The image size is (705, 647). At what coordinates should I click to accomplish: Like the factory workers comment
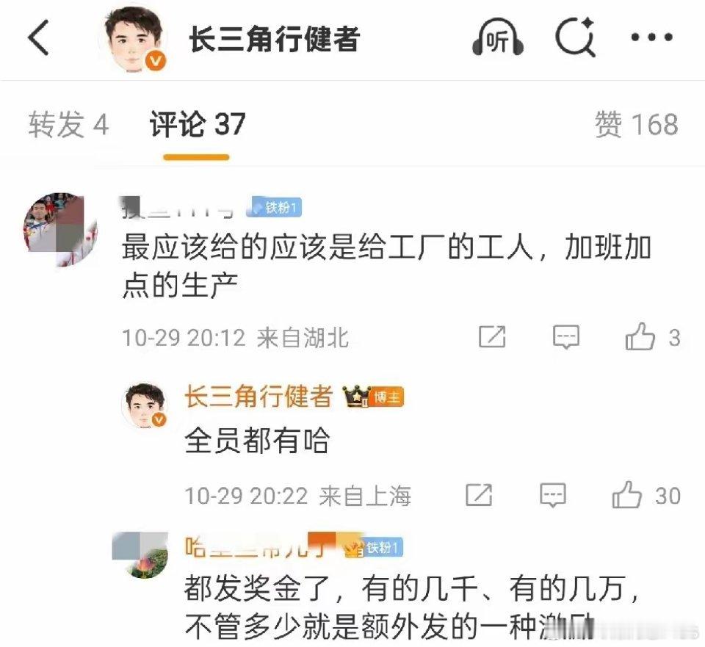tap(640, 336)
